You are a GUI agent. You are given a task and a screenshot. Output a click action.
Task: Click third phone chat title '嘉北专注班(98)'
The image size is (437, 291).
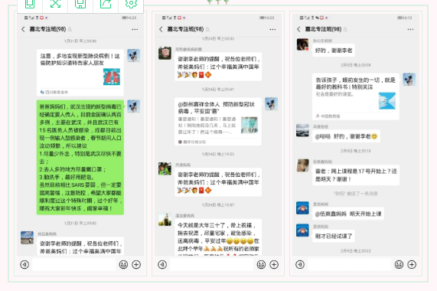point(323,29)
